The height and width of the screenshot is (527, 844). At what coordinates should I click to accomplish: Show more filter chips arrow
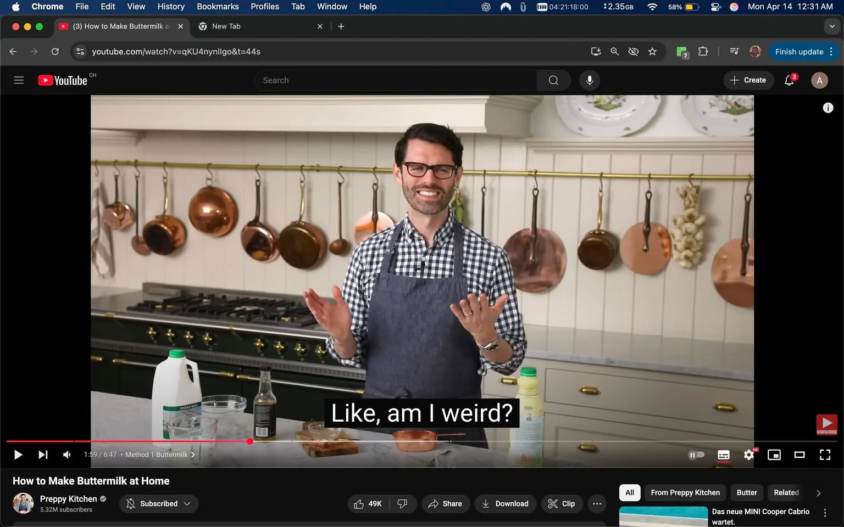coord(818,493)
